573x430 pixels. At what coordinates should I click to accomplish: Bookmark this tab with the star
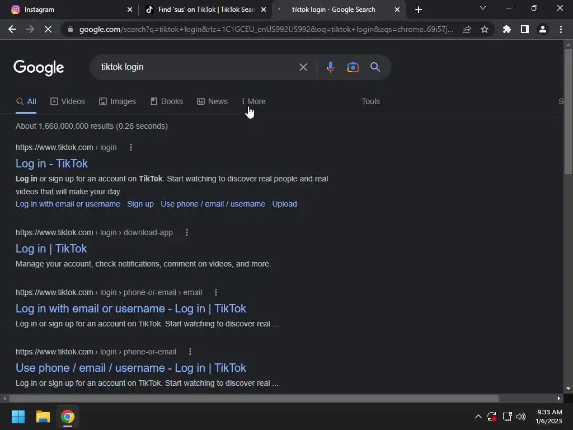[x=485, y=29]
